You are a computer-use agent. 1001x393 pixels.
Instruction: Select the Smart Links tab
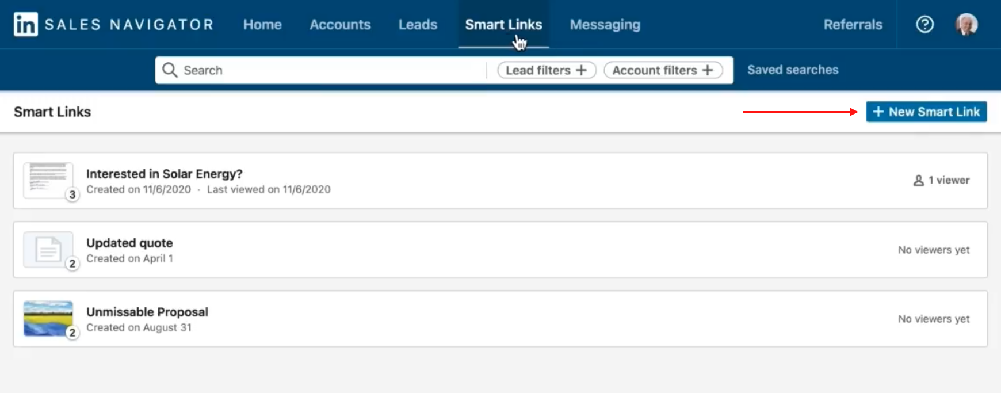(x=503, y=25)
